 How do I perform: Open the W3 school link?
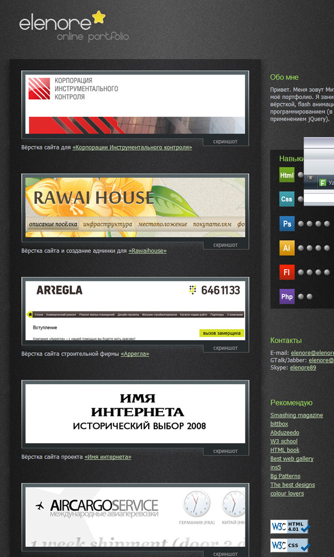pos(284,441)
